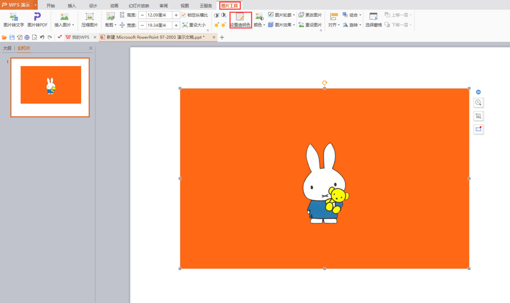Click the increase contrast icon
The height and width of the screenshot is (303, 510).
[x=216, y=15]
